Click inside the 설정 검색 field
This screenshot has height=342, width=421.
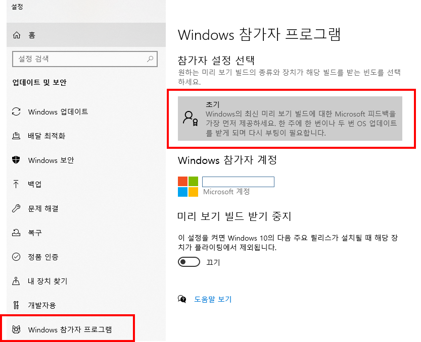tap(85, 59)
